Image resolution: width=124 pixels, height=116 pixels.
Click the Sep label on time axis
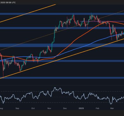point(17,108)
